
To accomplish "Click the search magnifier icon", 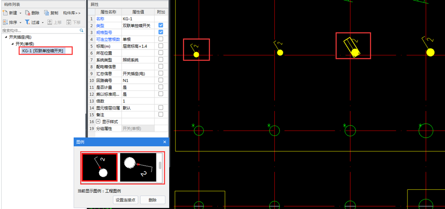I will pyautogui.click(x=81, y=30).
